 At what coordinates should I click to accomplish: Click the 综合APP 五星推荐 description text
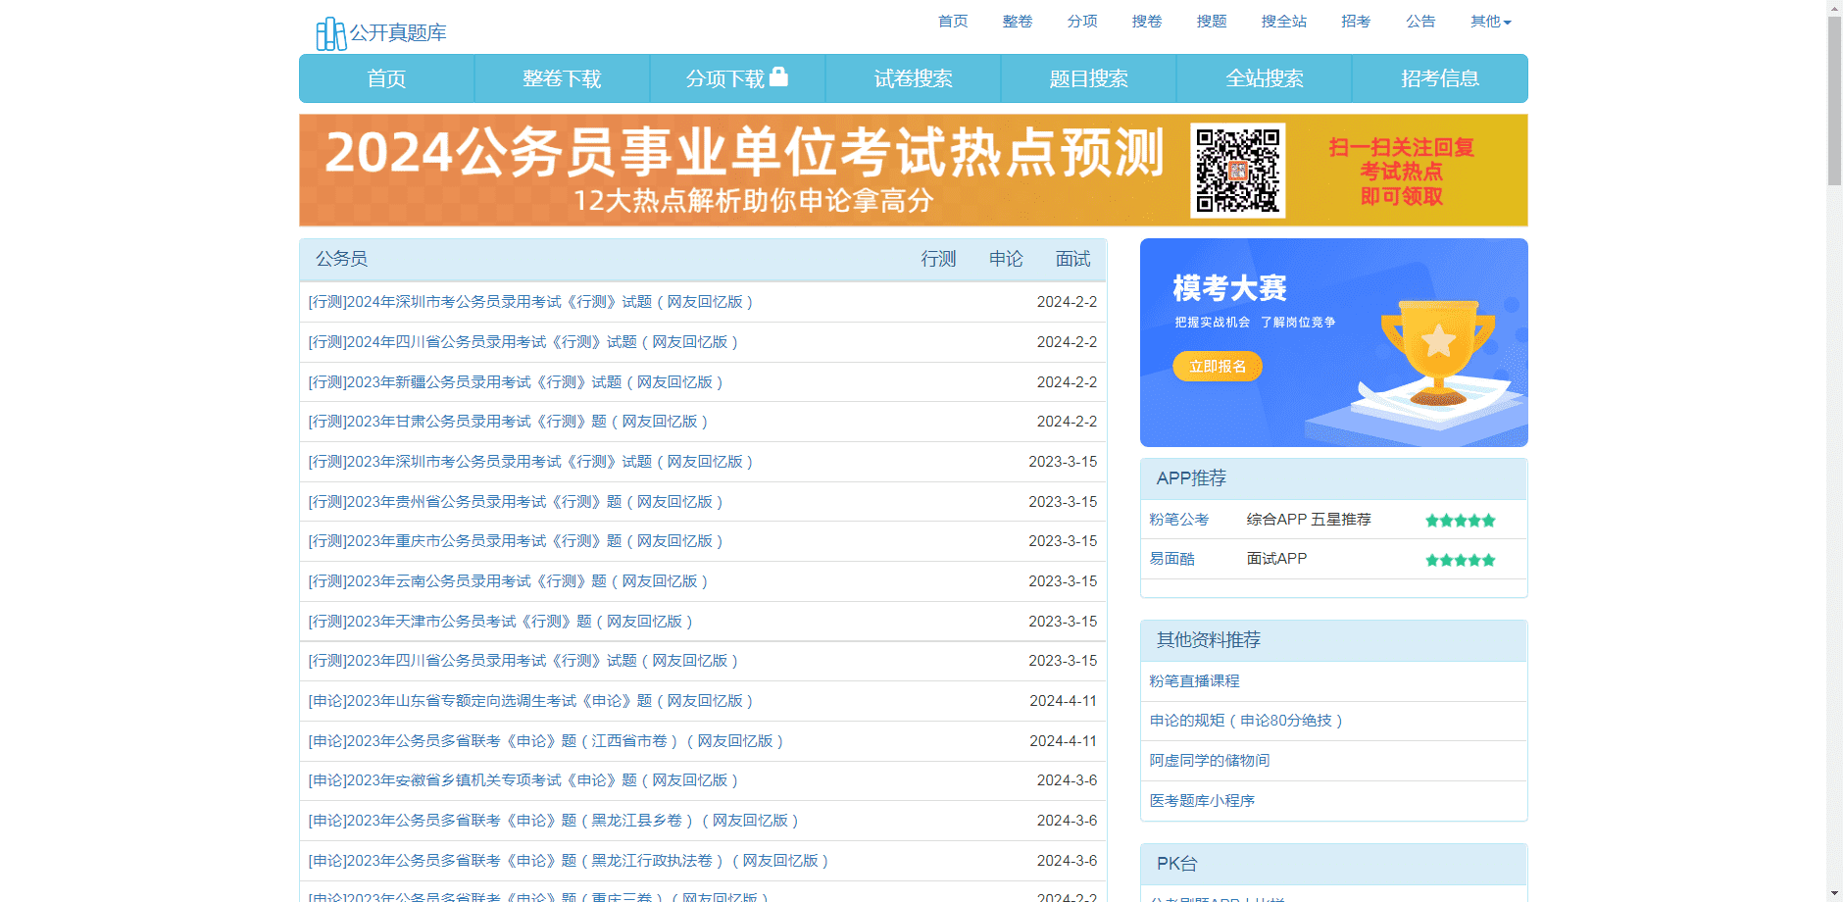pos(1309,520)
